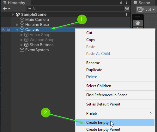Image resolution: width=157 pixels, height=132 pixels.
Task: Click the search-by-type magnifier icon
Action: click(x=29, y=9)
